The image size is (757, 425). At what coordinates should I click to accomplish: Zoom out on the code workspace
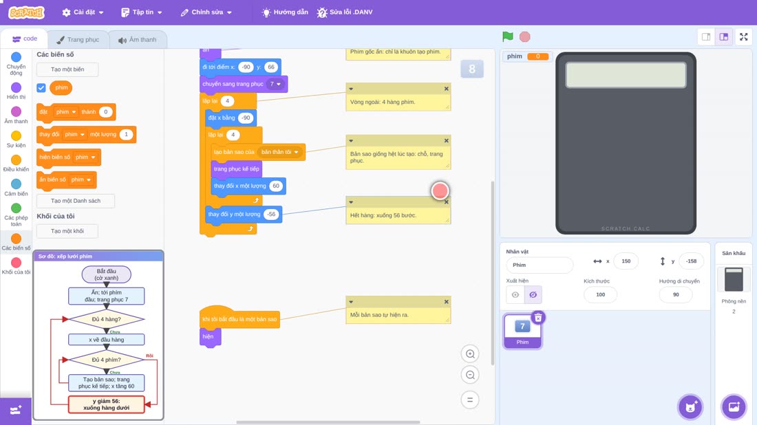point(470,375)
